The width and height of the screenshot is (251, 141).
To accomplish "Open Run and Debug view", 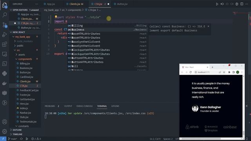I will coord(4,34).
